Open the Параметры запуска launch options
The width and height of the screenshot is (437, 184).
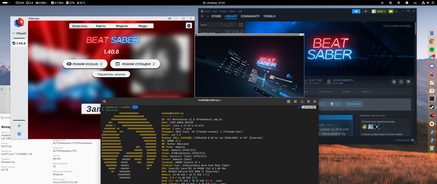[111, 74]
